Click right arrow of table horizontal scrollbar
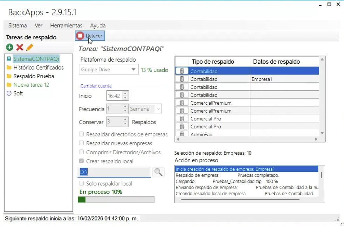 [316, 139]
